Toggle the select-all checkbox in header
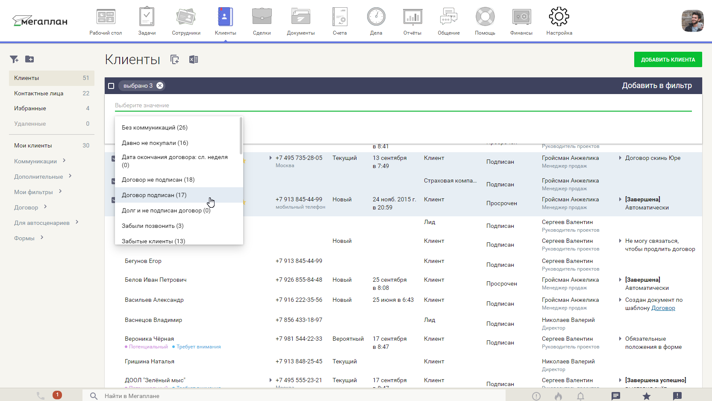This screenshot has height=401, width=712. (x=111, y=86)
